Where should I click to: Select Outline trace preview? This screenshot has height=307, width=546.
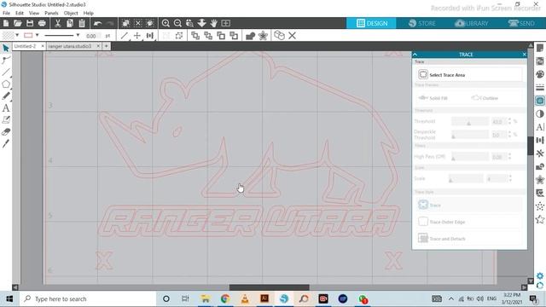click(485, 98)
